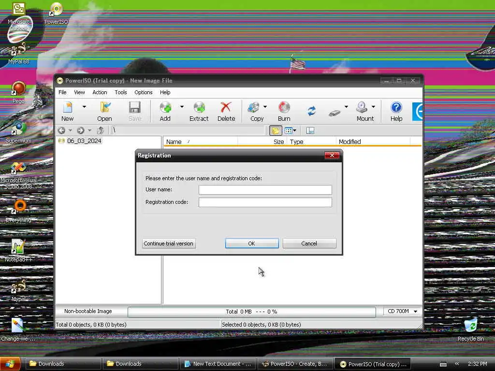Switch to New Text Document taskbar item
The width and height of the screenshot is (495, 371).
click(x=218, y=364)
